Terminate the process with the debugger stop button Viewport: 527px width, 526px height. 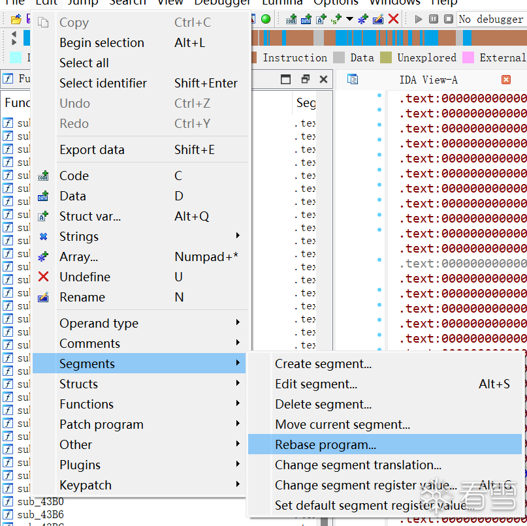(x=449, y=19)
